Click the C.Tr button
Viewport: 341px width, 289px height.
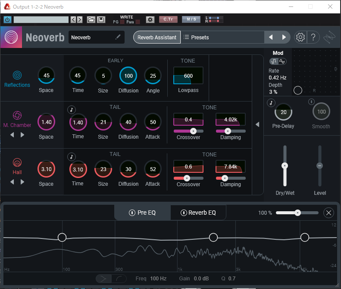168,19
